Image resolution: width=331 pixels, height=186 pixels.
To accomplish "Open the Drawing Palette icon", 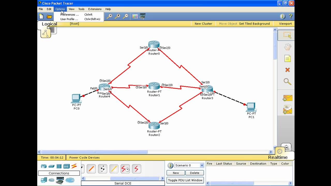I will click(135, 17).
